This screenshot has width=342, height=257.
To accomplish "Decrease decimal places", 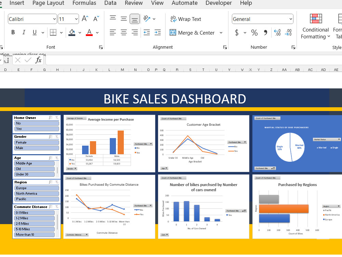I will pos(288,33).
